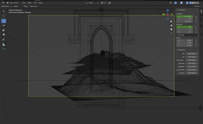Open the Add menu
The height and width of the screenshot is (124, 203).
[35, 3]
